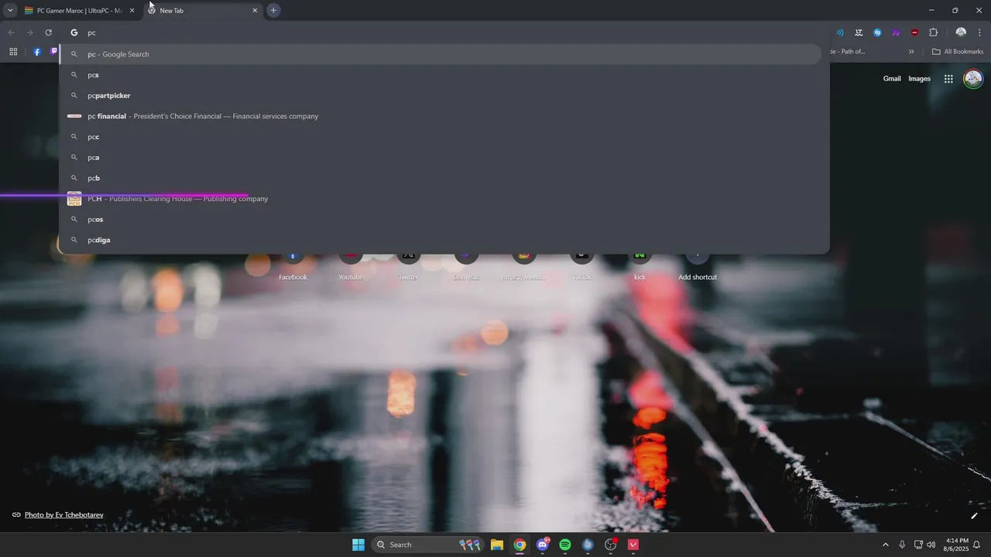Open 'Photo by Ev Tchebotarev' link
Image resolution: width=991 pixels, height=557 pixels.
(63, 514)
